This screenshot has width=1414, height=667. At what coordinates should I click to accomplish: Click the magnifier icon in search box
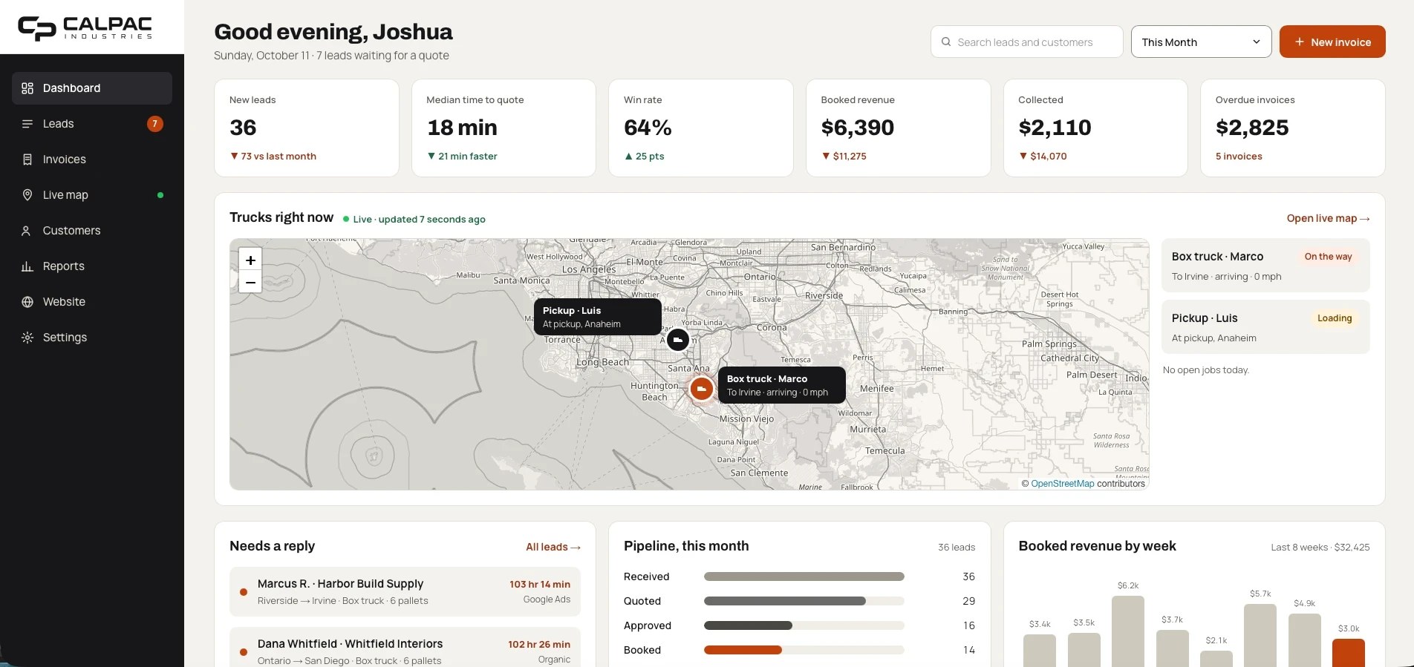point(946,42)
